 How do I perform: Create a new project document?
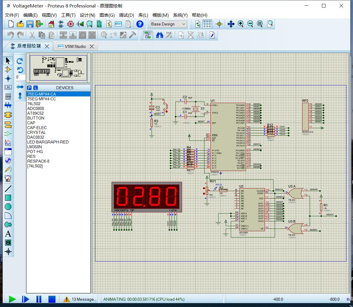(x=11, y=24)
